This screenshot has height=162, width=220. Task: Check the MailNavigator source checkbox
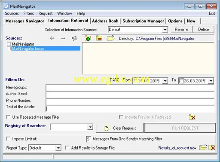tap(9, 44)
